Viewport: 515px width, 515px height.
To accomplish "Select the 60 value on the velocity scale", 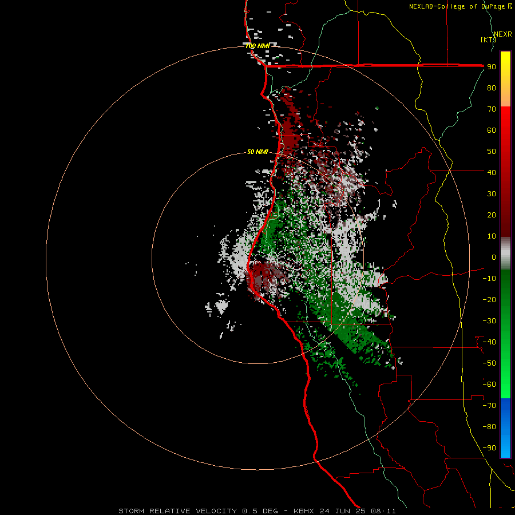I will 492,130.
